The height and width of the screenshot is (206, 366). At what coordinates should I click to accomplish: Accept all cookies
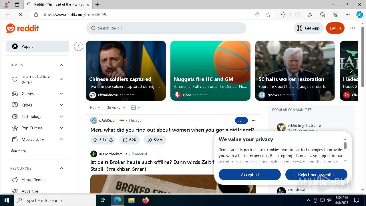(x=250, y=175)
